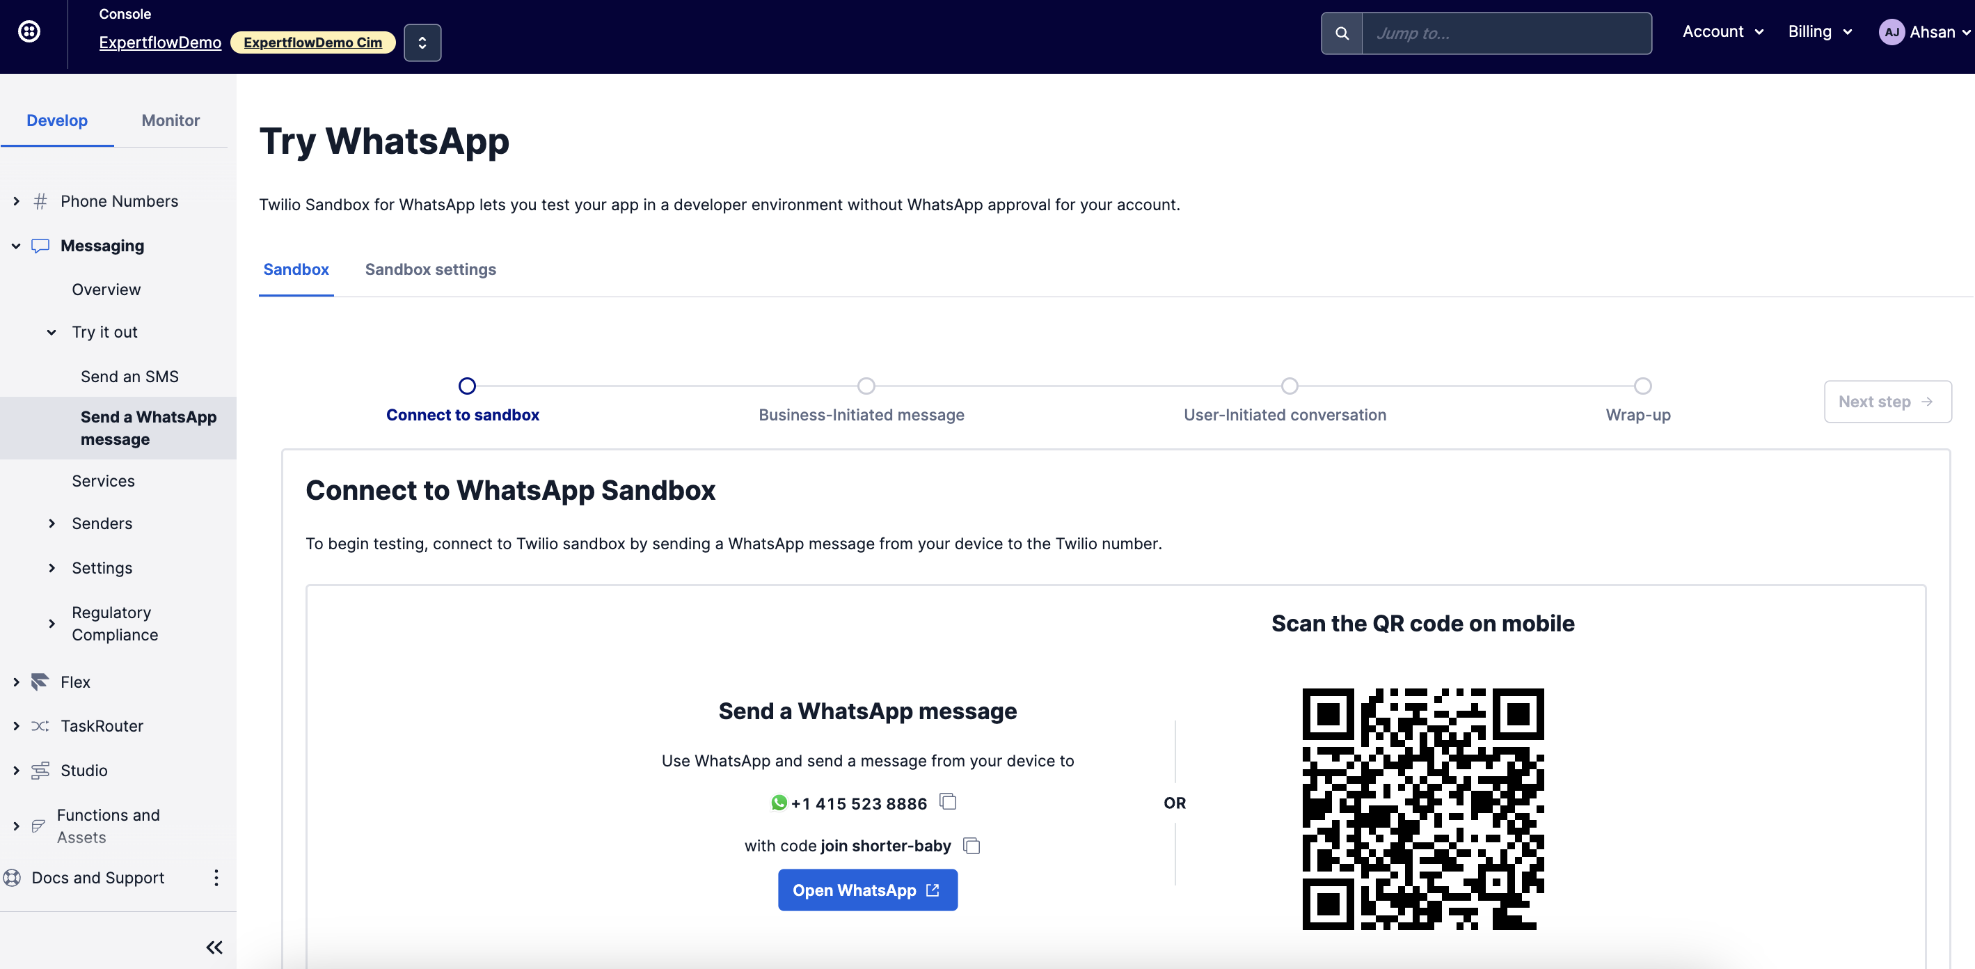Select the Wrap-up step circle
Image resolution: width=1975 pixels, height=969 pixels.
tap(1642, 386)
